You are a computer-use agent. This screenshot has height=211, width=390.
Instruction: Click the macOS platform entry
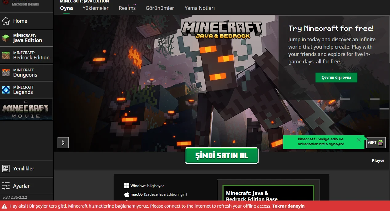click(x=155, y=194)
